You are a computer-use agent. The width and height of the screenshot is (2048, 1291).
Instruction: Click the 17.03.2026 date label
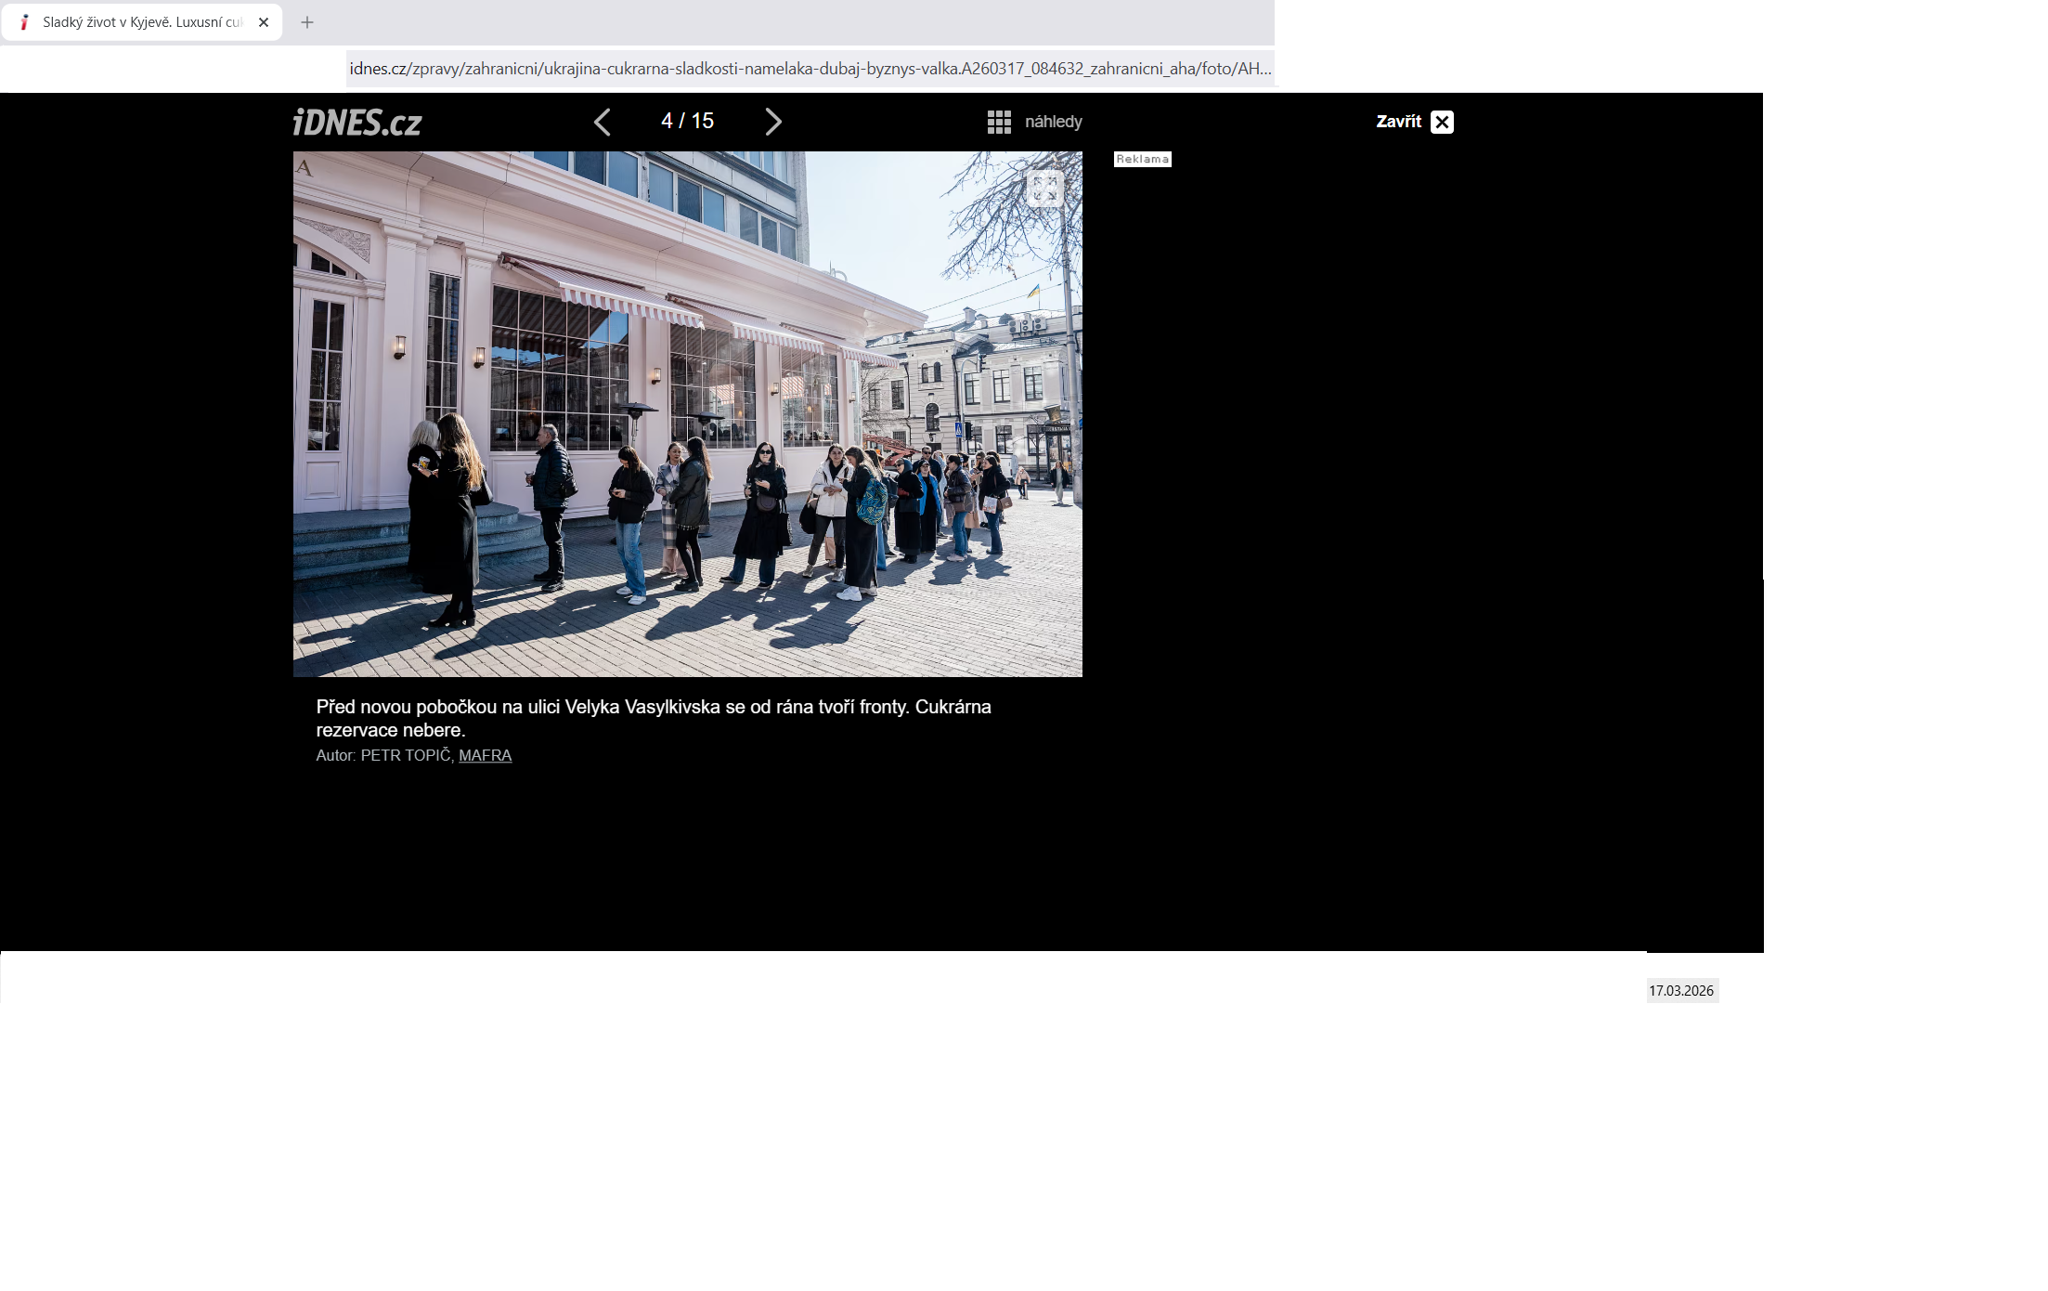click(1681, 991)
